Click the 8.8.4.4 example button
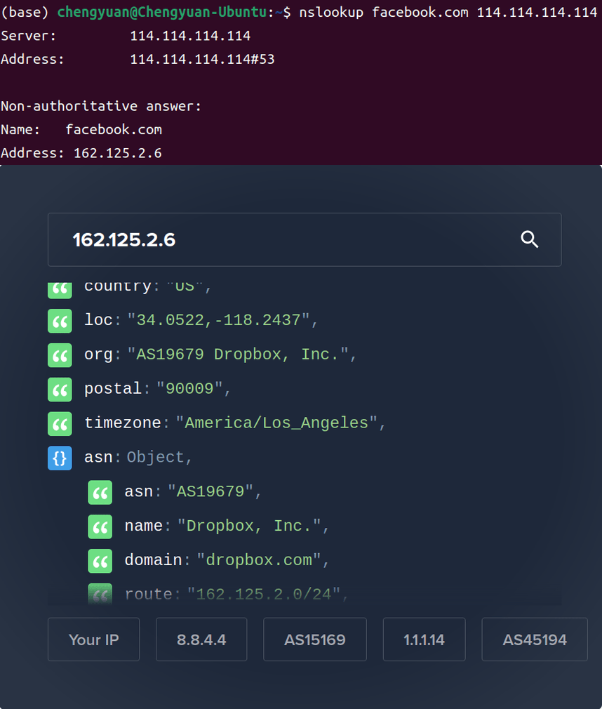 [x=201, y=640]
